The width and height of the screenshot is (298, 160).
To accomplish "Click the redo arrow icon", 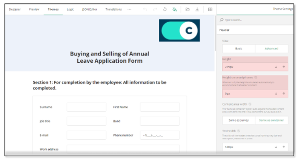I will click(x=155, y=9).
